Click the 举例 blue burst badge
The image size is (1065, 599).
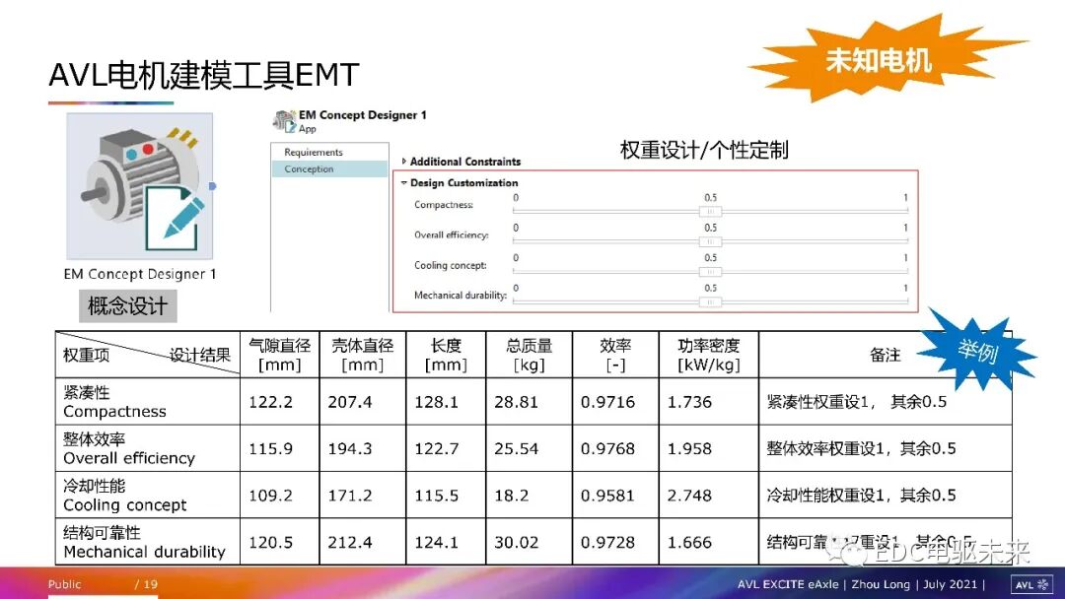tap(978, 351)
